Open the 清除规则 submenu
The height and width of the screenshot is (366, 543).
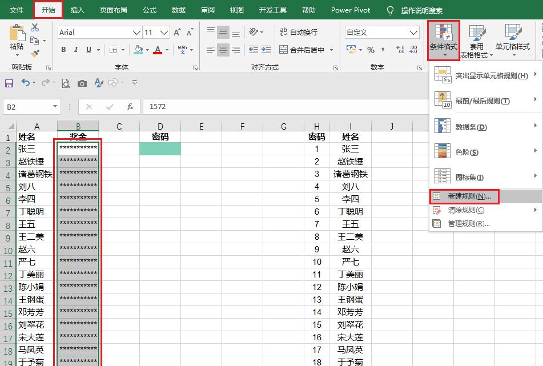point(485,210)
